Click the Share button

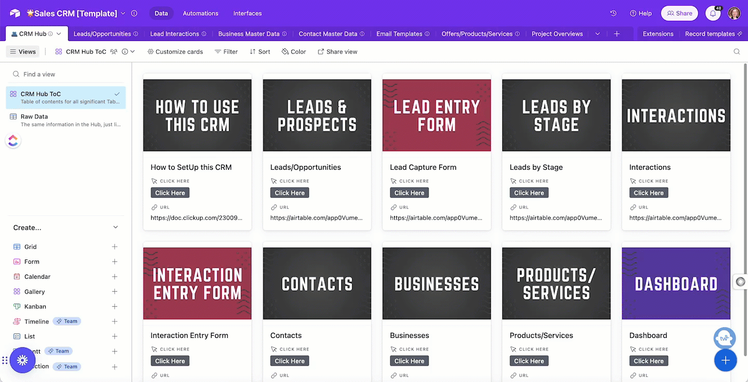679,13
